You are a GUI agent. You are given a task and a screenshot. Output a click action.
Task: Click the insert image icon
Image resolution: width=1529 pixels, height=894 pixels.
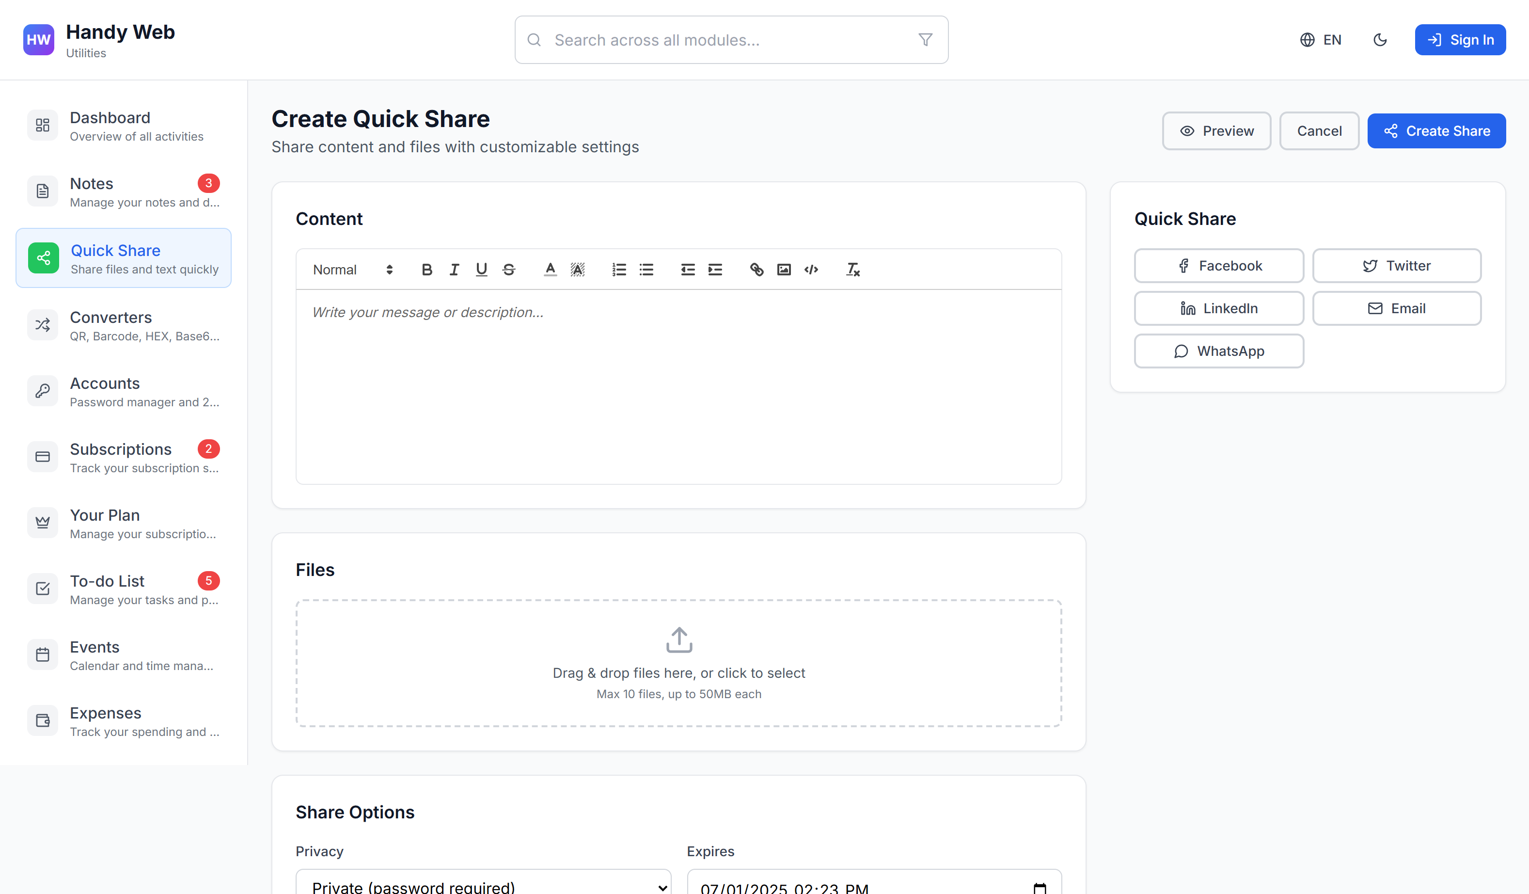(x=783, y=270)
